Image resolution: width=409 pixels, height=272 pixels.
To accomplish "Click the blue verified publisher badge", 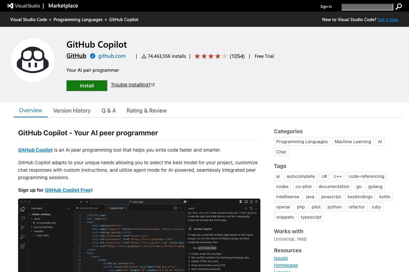I will point(92,56).
